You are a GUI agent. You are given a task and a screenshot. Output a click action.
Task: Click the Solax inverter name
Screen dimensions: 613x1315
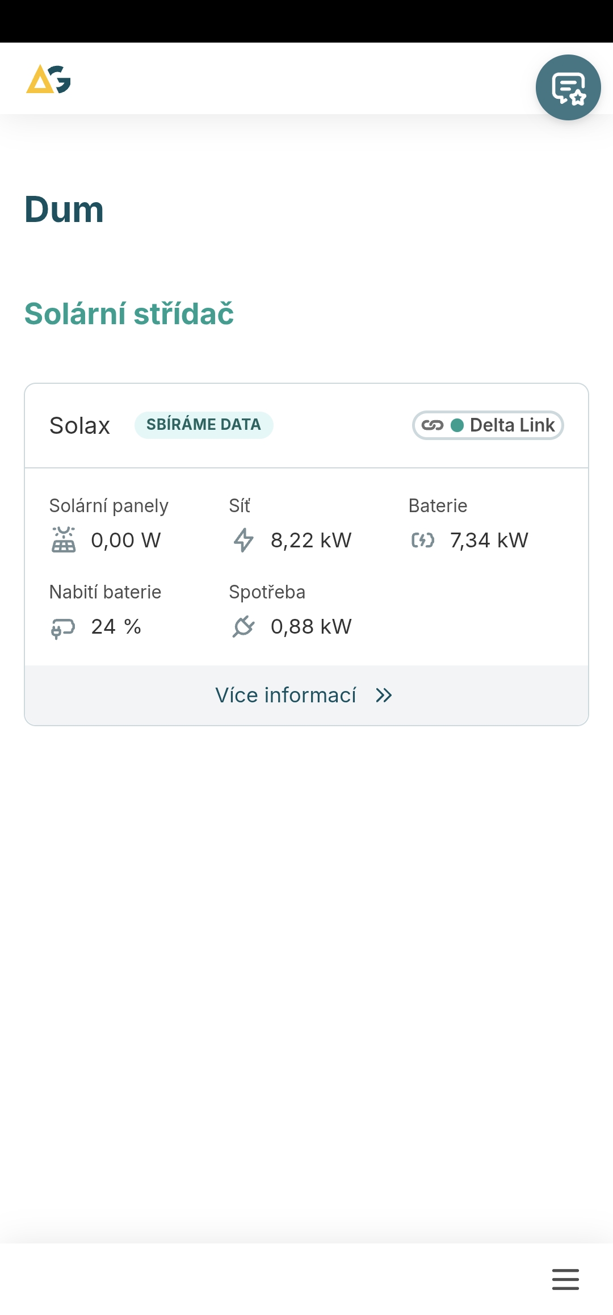pos(79,425)
